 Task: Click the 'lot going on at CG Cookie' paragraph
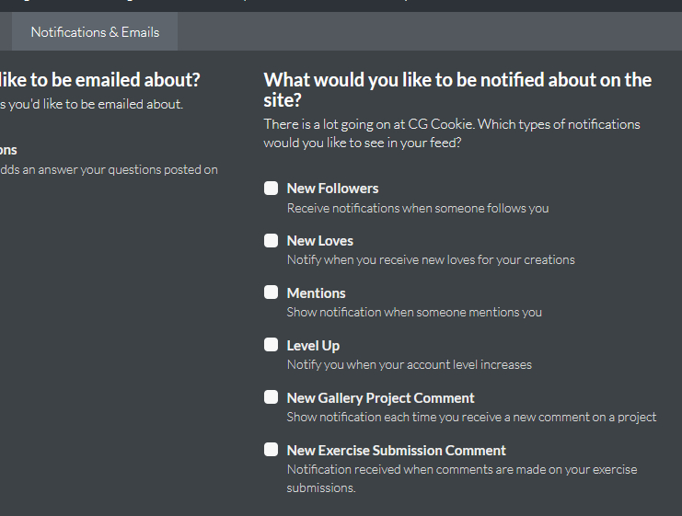click(451, 133)
